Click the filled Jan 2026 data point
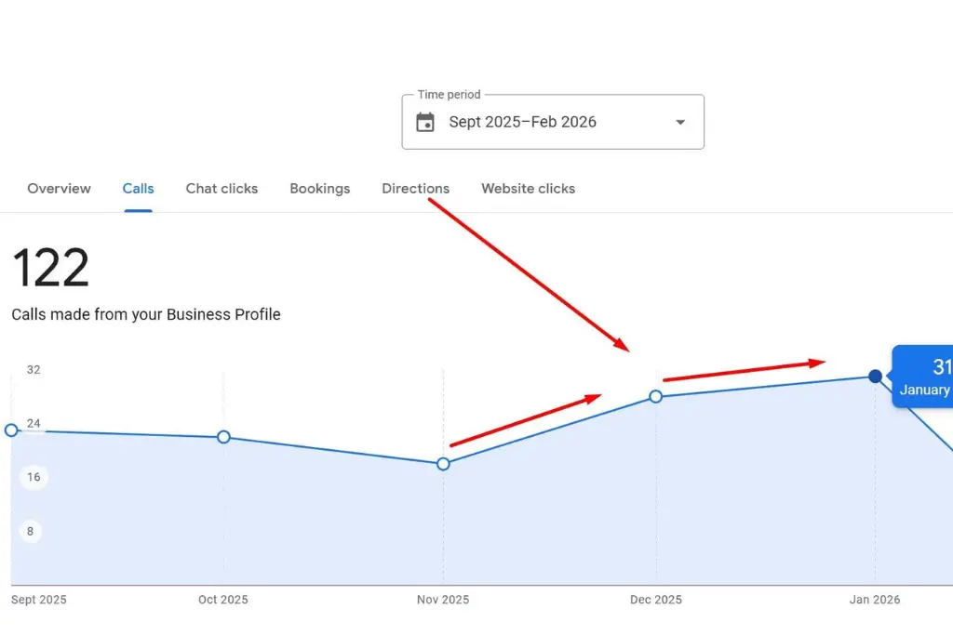Image resolution: width=953 pixels, height=635 pixels. pos(875,377)
